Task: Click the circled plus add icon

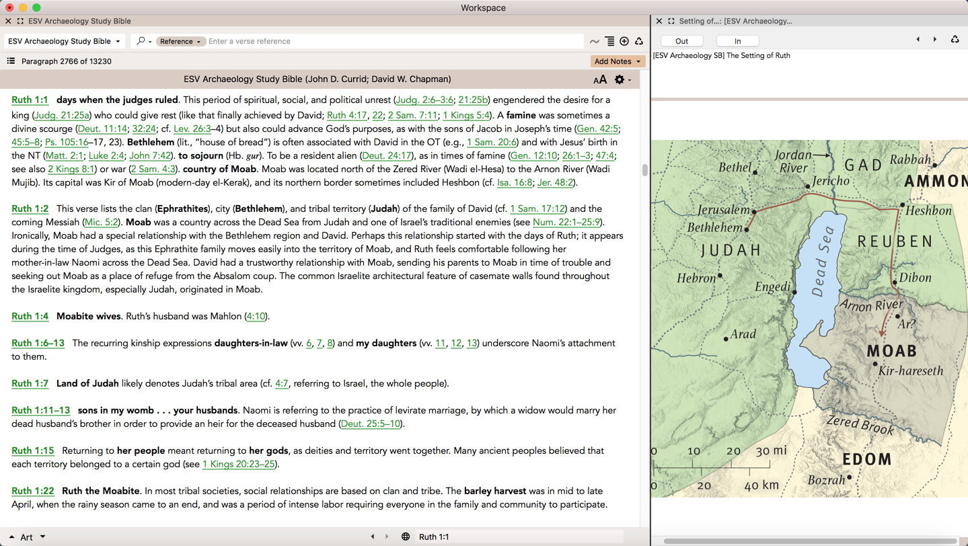Action: (x=624, y=42)
